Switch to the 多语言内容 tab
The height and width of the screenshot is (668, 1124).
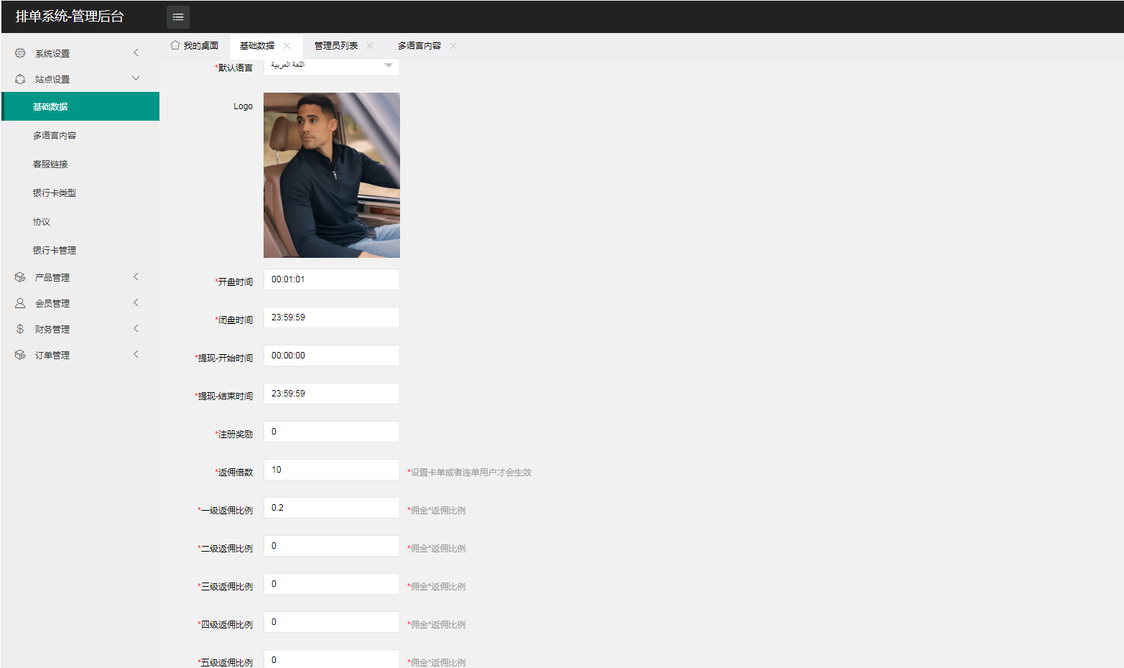coord(419,45)
